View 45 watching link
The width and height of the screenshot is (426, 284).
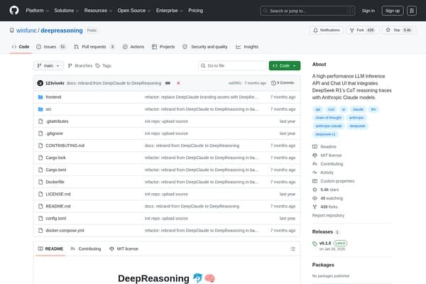point(327,198)
